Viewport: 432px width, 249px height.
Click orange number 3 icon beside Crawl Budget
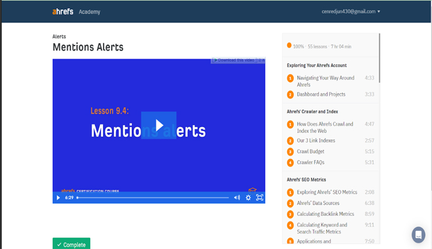coord(290,152)
